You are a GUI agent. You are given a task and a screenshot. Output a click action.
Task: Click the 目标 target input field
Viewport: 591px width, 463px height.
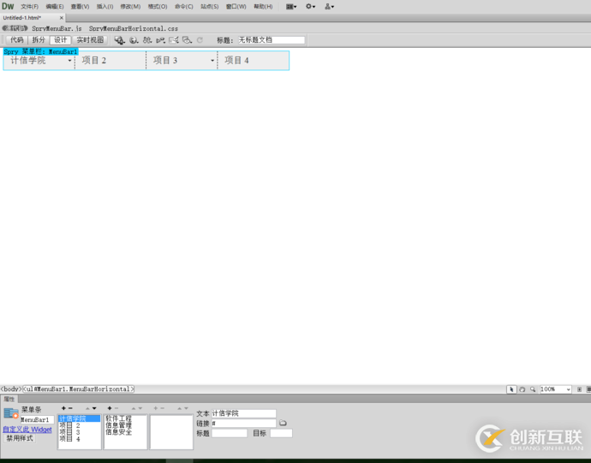pos(281,433)
